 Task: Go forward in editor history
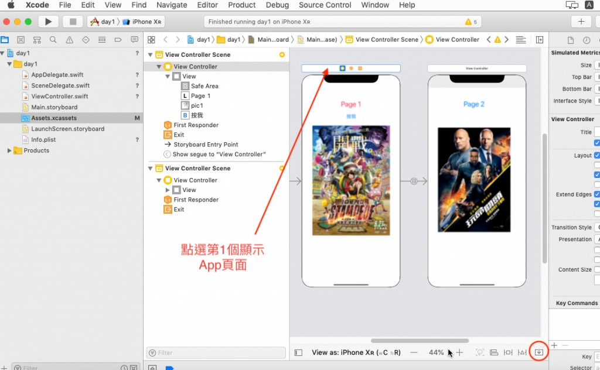[x=178, y=40]
